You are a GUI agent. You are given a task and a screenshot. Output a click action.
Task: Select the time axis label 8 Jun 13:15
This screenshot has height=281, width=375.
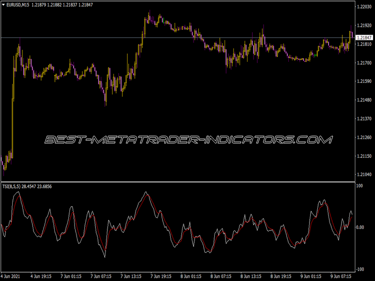251,276
